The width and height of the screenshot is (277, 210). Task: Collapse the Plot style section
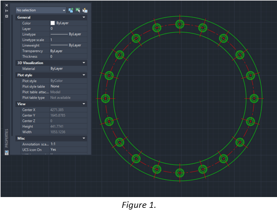pyautogui.click(x=84, y=75)
